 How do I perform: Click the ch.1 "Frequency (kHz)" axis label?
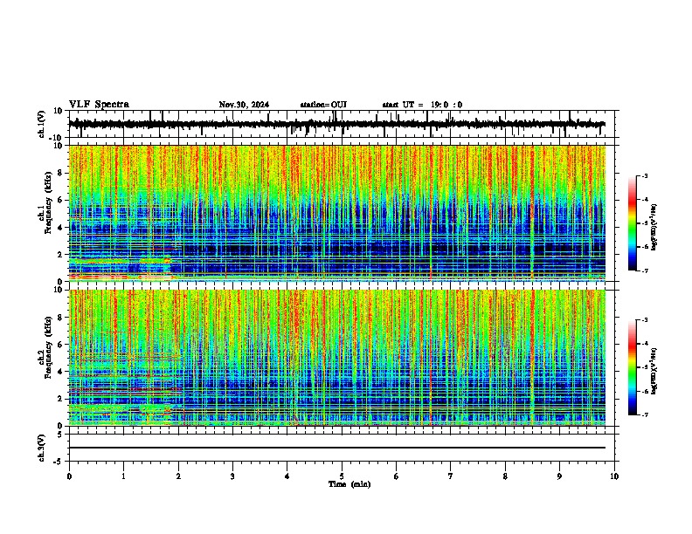pyautogui.click(x=48, y=202)
